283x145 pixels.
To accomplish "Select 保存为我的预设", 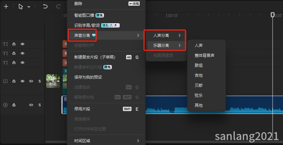I will pyautogui.click(x=106, y=77).
